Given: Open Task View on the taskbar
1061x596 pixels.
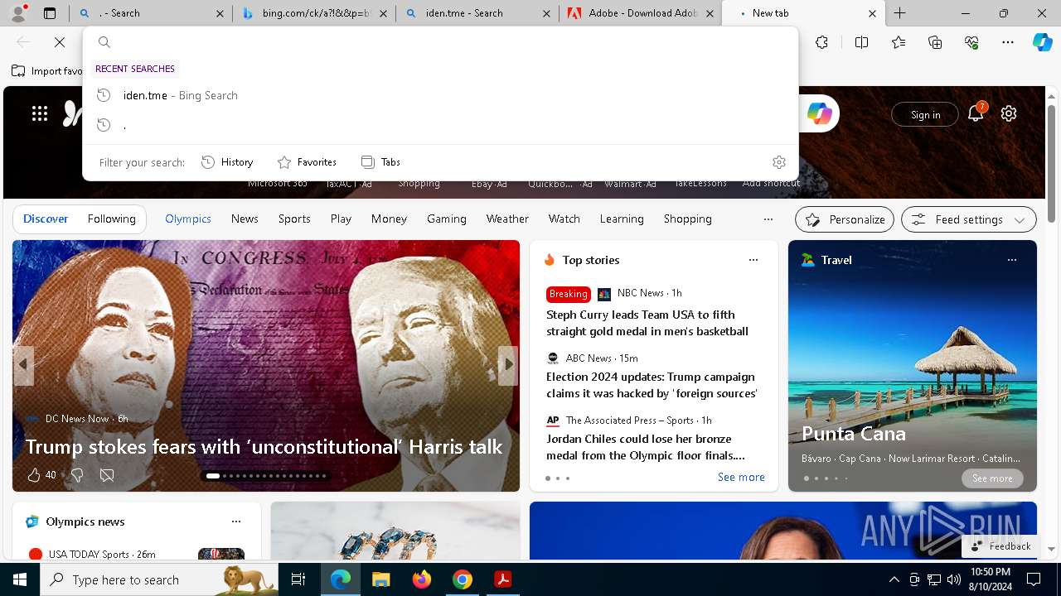Looking at the screenshot, I should [298, 579].
